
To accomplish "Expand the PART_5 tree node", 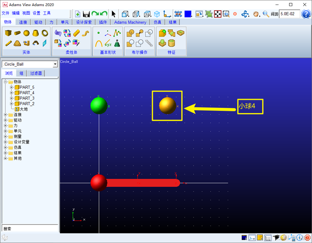I will pos(11,87).
